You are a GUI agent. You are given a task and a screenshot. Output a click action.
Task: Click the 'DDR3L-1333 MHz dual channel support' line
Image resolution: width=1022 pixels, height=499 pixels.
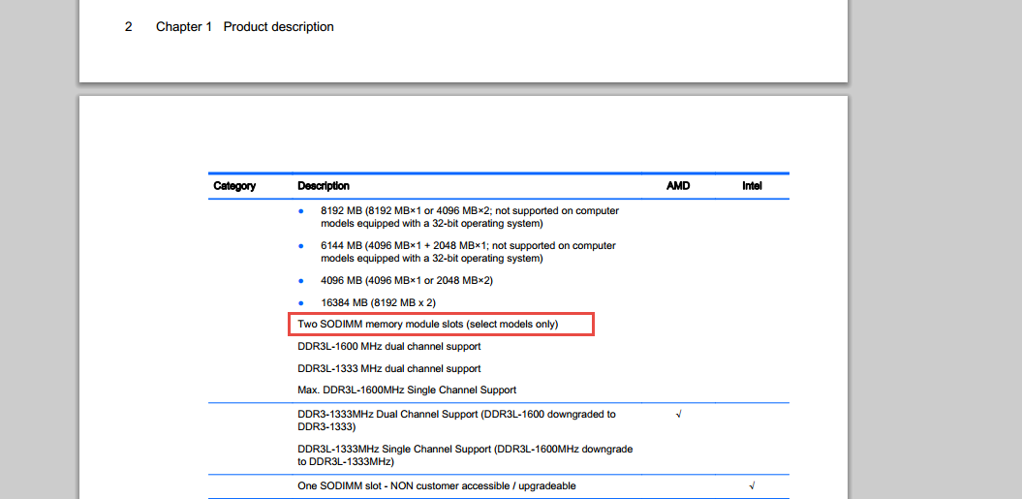388,369
